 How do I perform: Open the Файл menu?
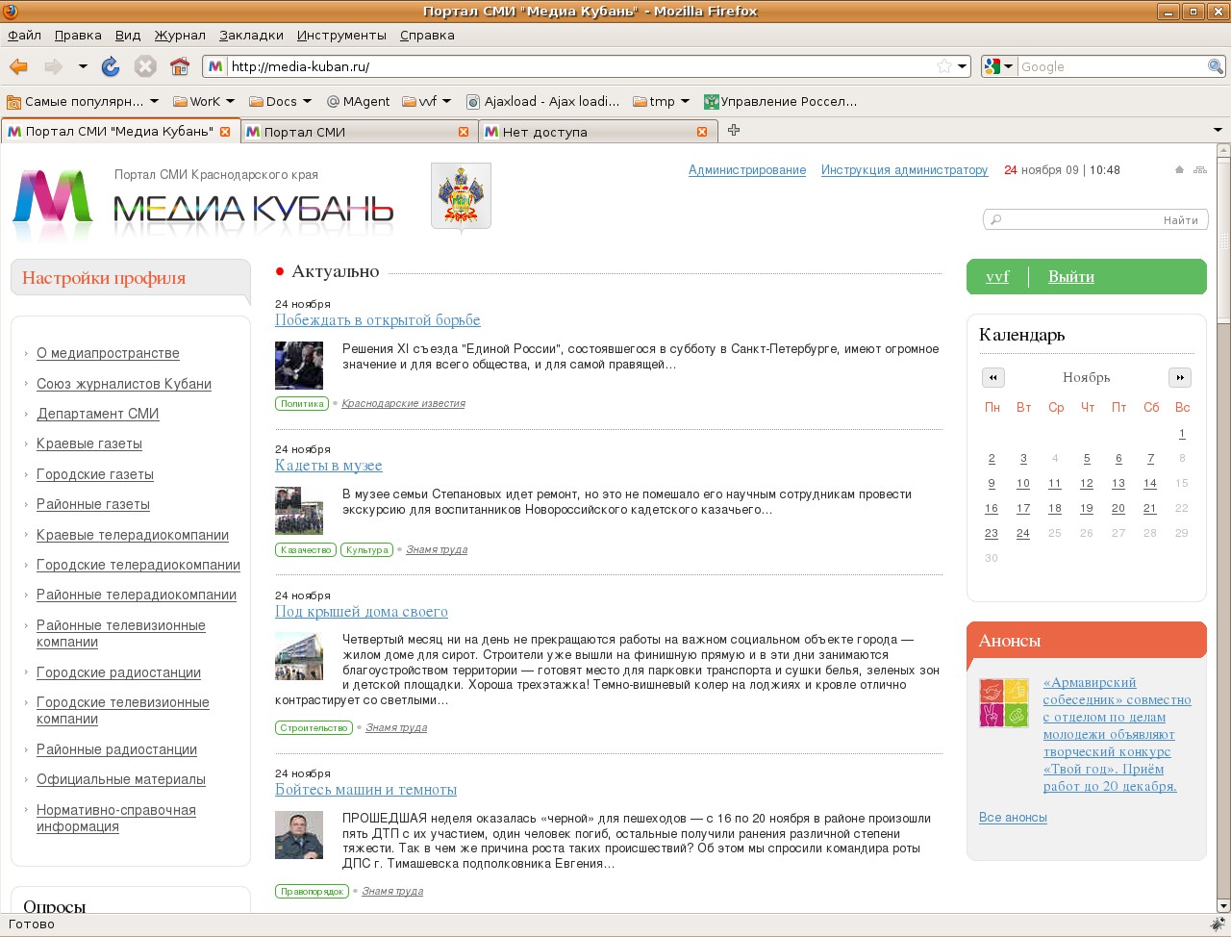point(25,35)
